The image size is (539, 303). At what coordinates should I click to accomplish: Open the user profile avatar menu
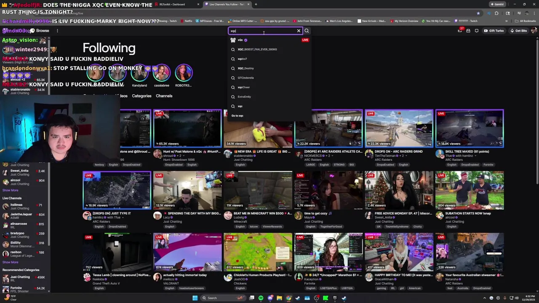pos(534,30)
